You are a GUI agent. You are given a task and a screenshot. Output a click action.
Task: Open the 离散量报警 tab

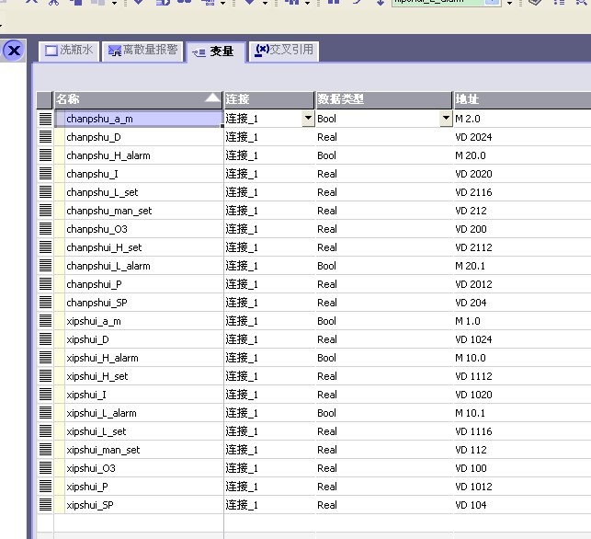click(x=142, y=51)
